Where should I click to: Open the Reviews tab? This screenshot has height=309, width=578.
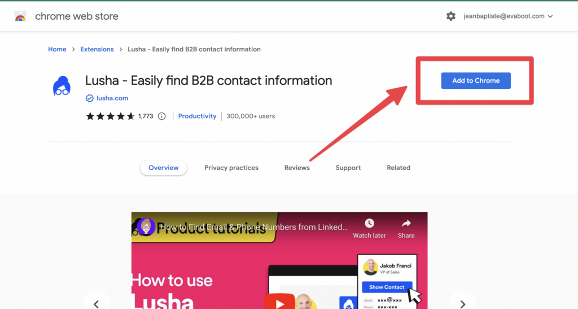coord(297,168)
